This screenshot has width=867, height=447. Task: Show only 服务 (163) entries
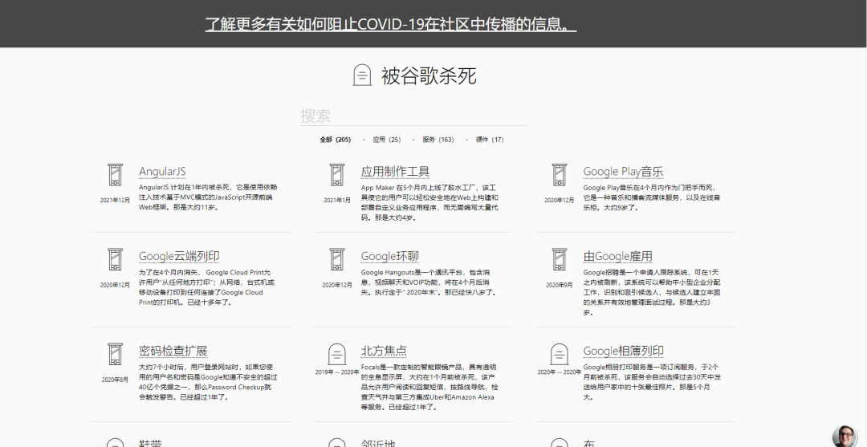(x=438, y=140)
